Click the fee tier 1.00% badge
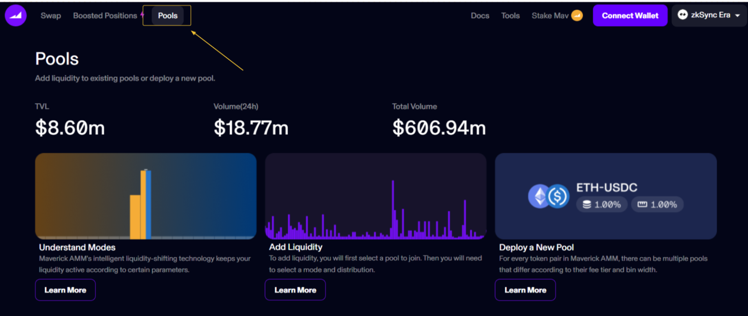The width and height of the screenshot is (748, 316). 602,204
